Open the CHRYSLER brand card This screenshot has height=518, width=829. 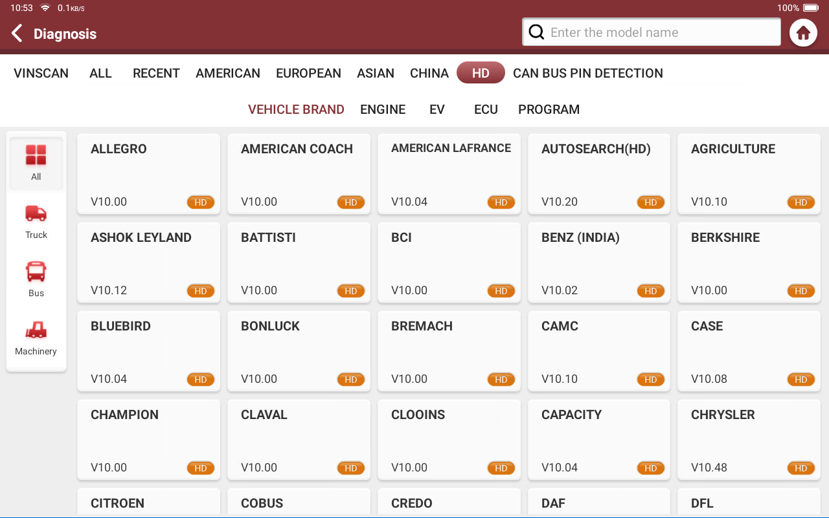[x=749, y=440]
